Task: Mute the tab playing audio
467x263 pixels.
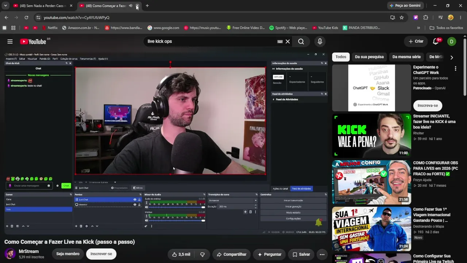Action: [x=131, y=5]
